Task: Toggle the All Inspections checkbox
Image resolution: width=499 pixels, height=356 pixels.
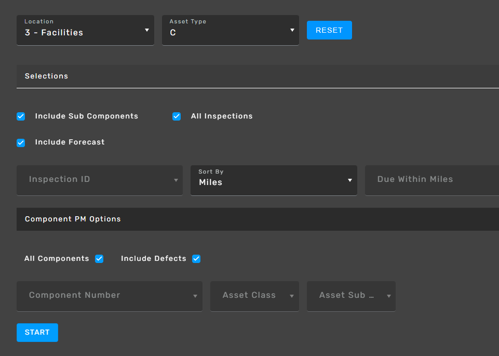Action: (177, 116)
